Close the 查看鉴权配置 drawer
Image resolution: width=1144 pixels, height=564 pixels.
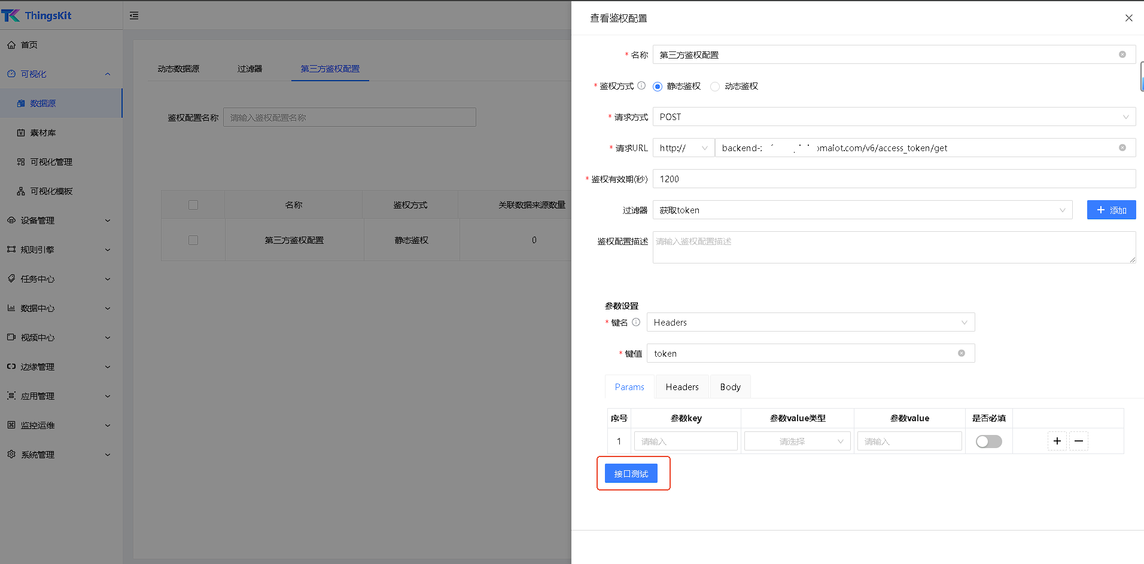click(1128, 18)
